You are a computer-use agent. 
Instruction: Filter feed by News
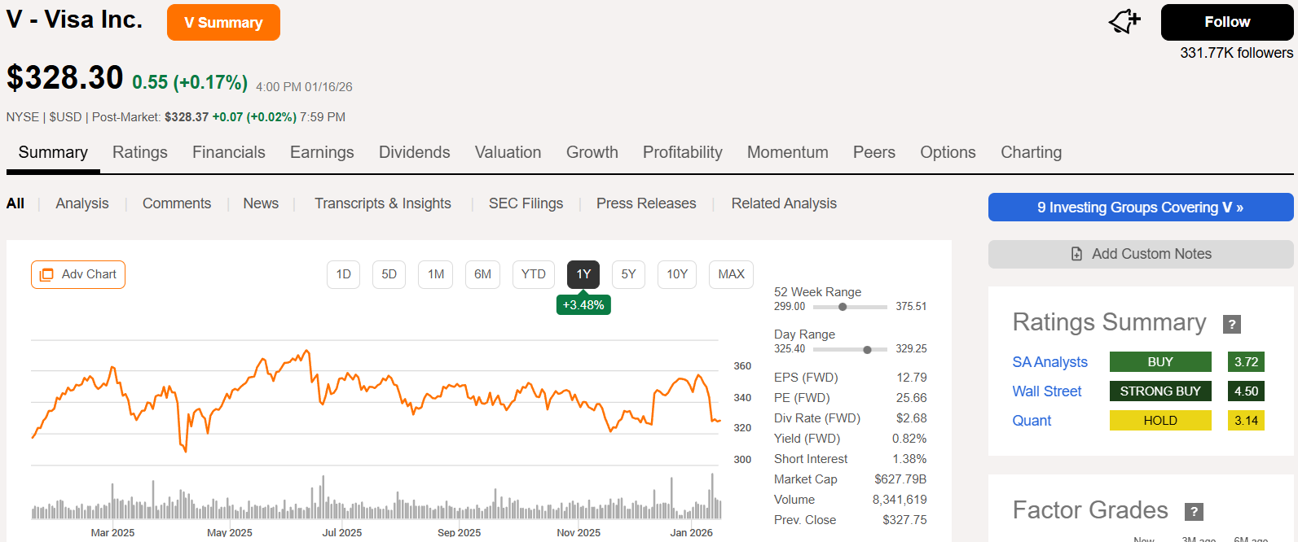coord(261,203)
